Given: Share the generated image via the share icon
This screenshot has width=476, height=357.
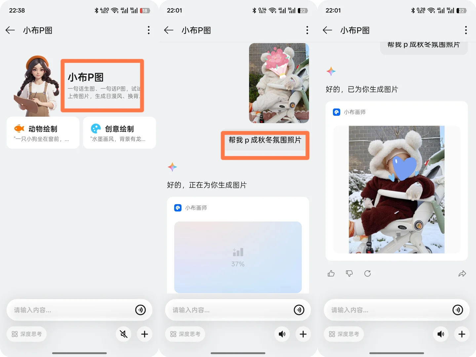Looking at the screenshot, I should tap(462, 273).
